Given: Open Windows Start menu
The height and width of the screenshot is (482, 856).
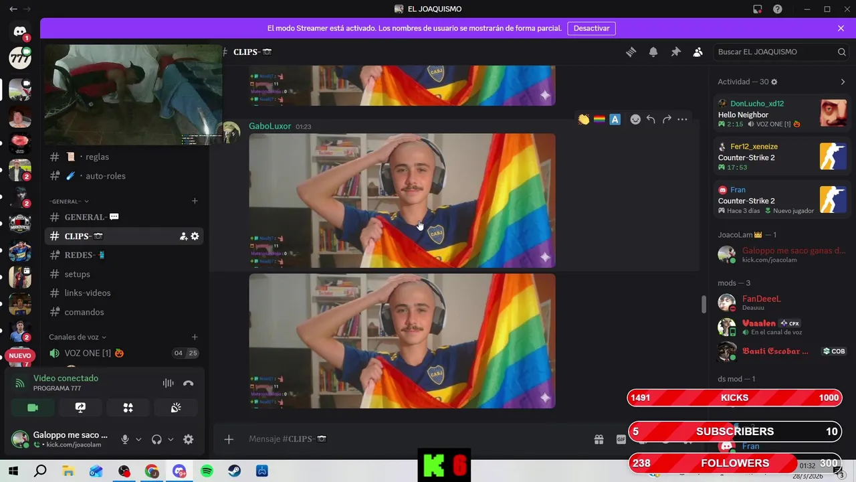Looking at the screenshot, I should (x=13, y=471).
